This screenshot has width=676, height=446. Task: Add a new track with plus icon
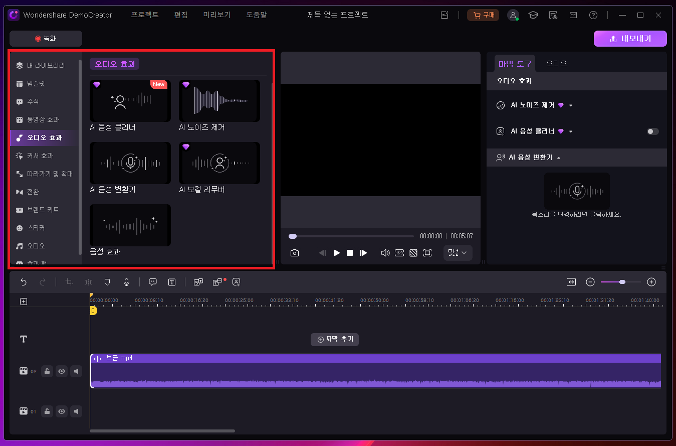coord(24,302)
